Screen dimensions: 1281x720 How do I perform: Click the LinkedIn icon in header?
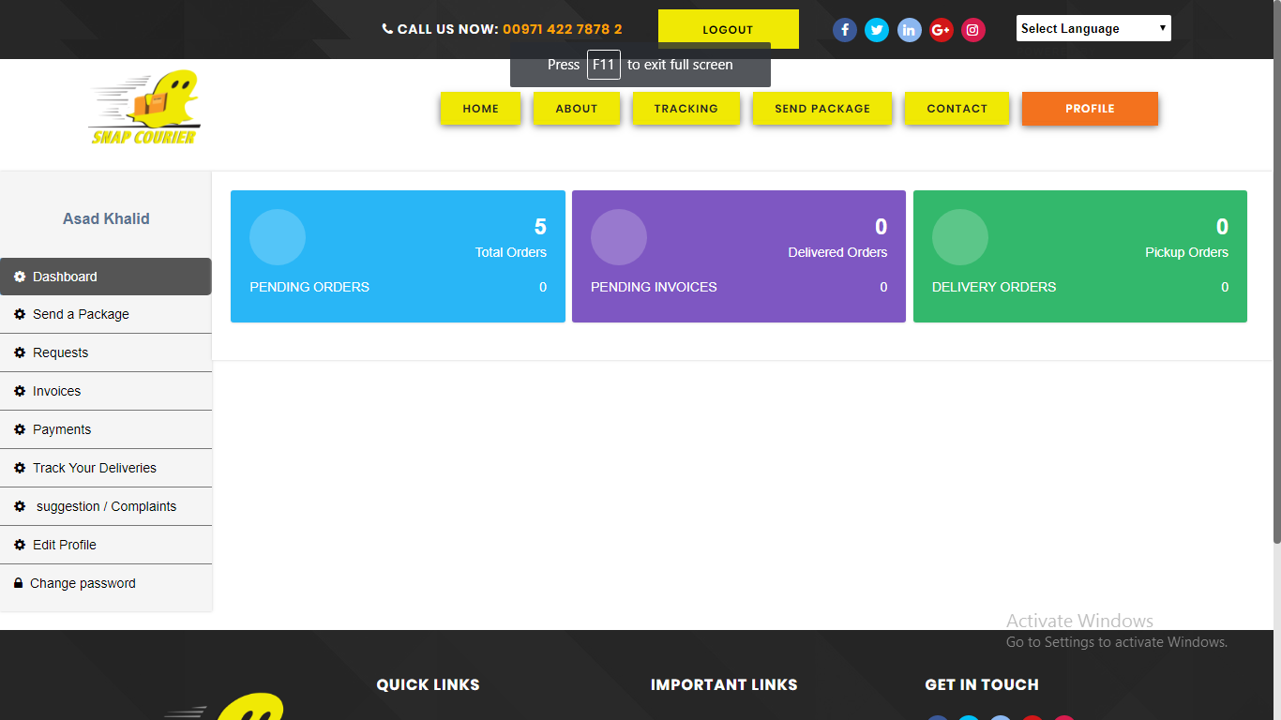[x=910, y=30]
